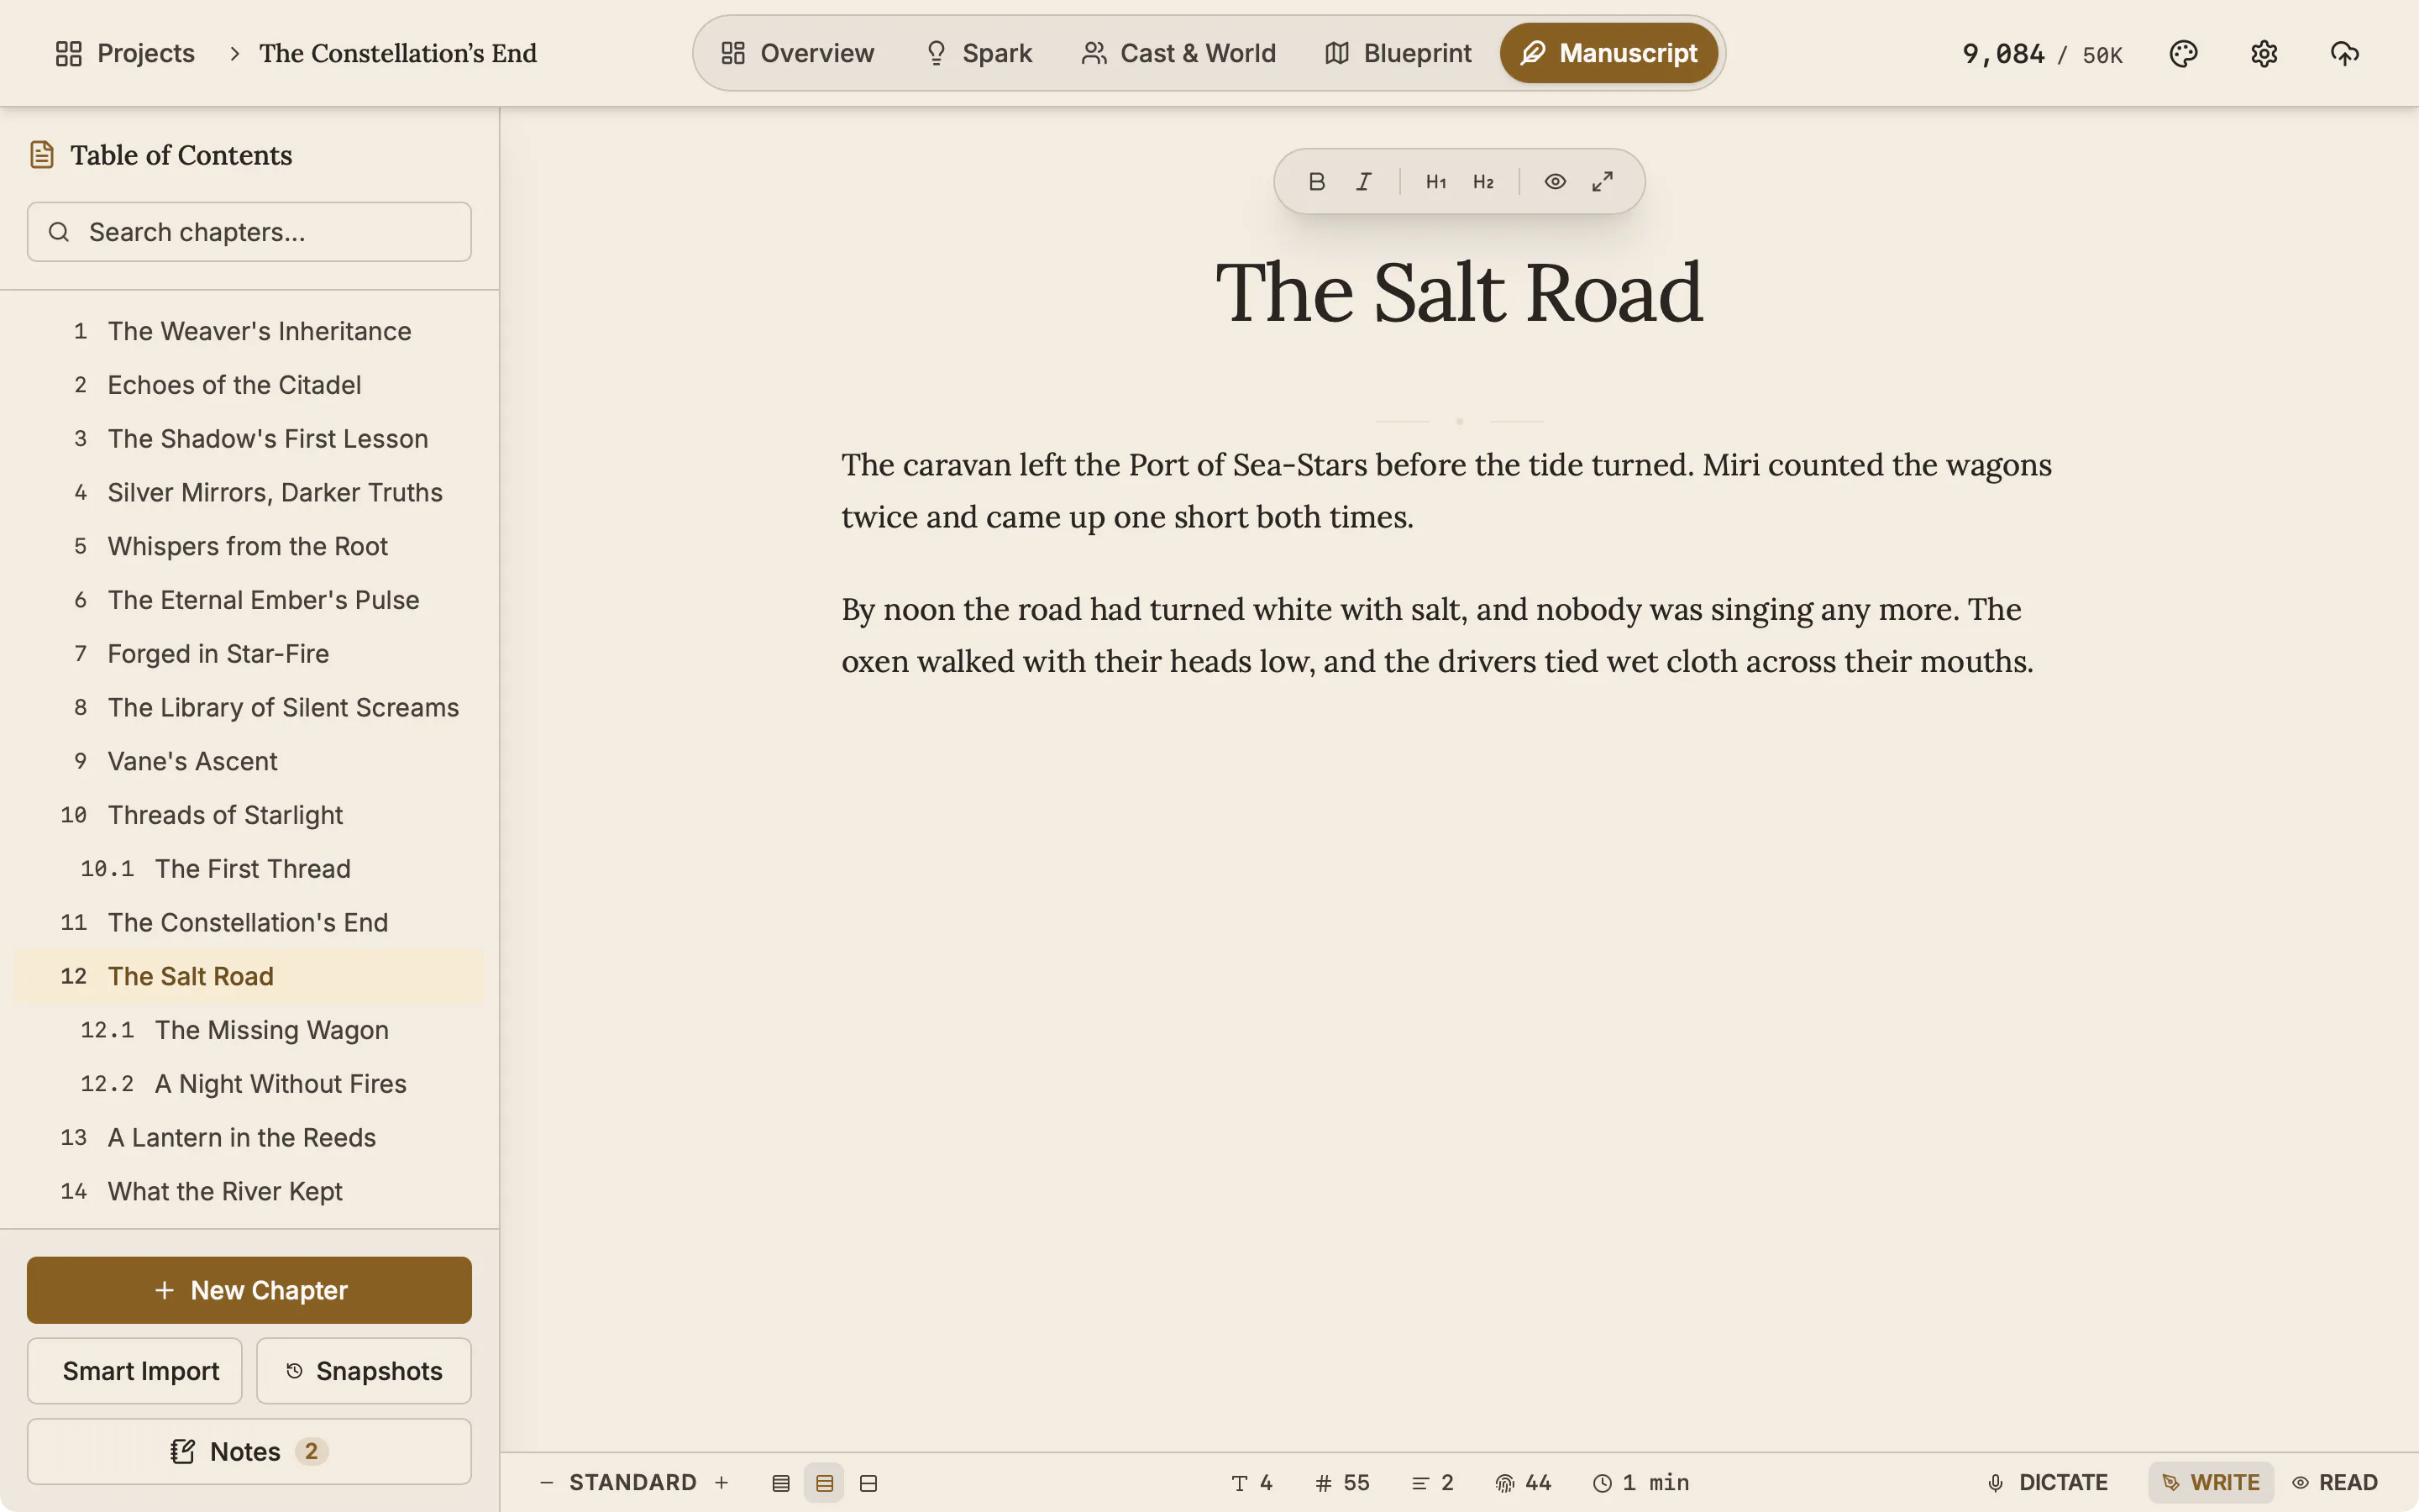Image resolution: width=2419 pixels, height=1512 pixels.
Task: Toggle the eye preview icon in the editor toolbar
Action: point(1555,181)
